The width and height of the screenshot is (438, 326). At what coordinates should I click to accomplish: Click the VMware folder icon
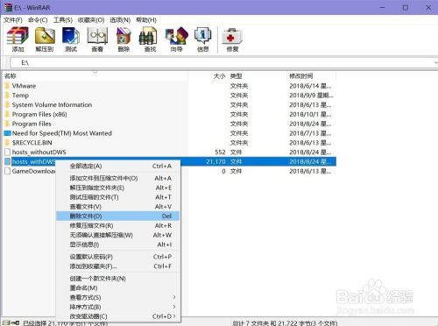(x=8, y=86)
